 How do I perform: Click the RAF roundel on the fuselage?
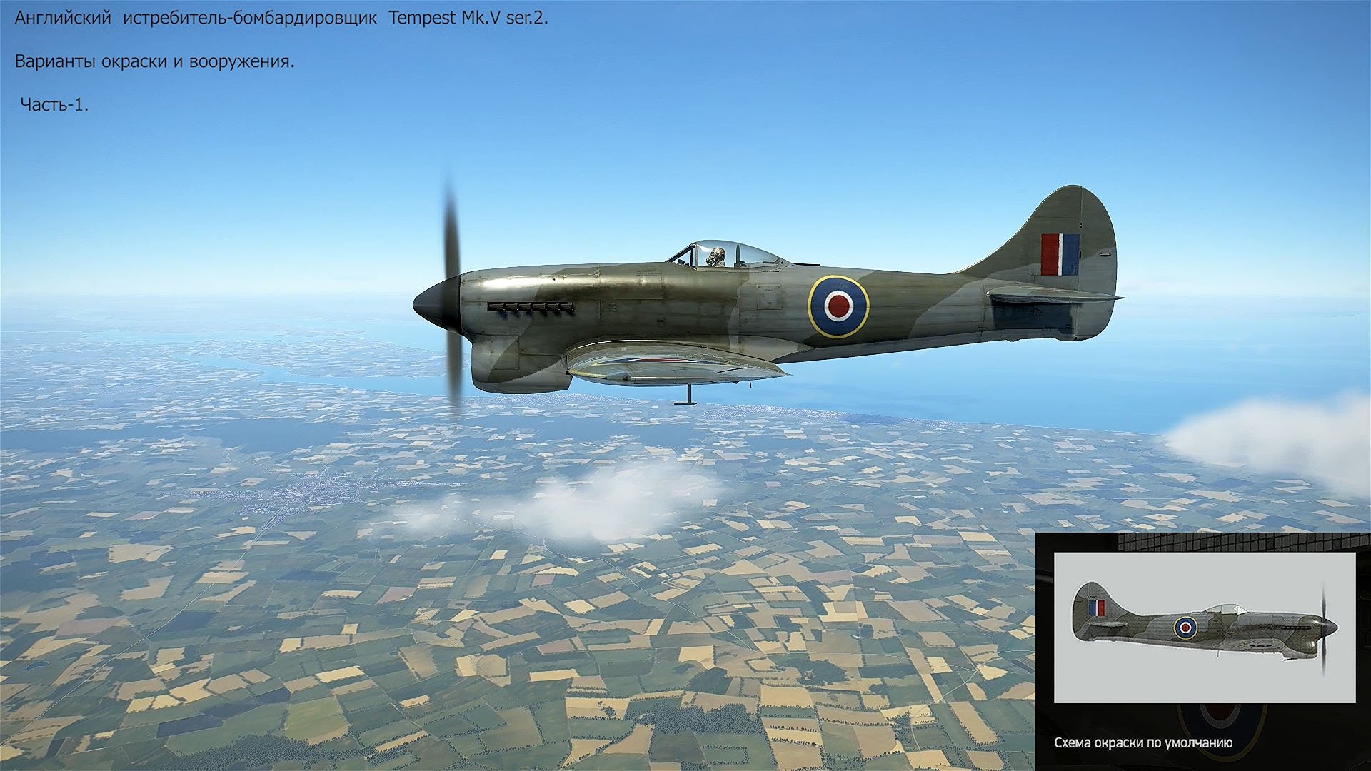click(838, 306)
